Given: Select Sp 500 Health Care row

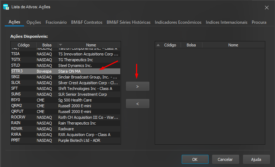Looking at the screenshot, I should point(66,100).
